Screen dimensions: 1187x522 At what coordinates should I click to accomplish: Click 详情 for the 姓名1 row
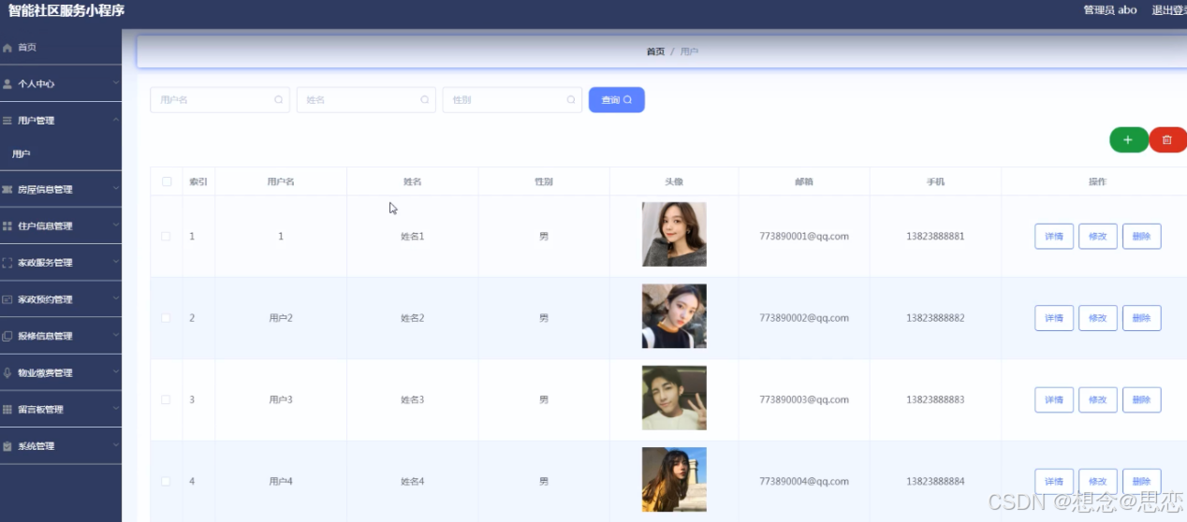click(x=1054, y=237)
